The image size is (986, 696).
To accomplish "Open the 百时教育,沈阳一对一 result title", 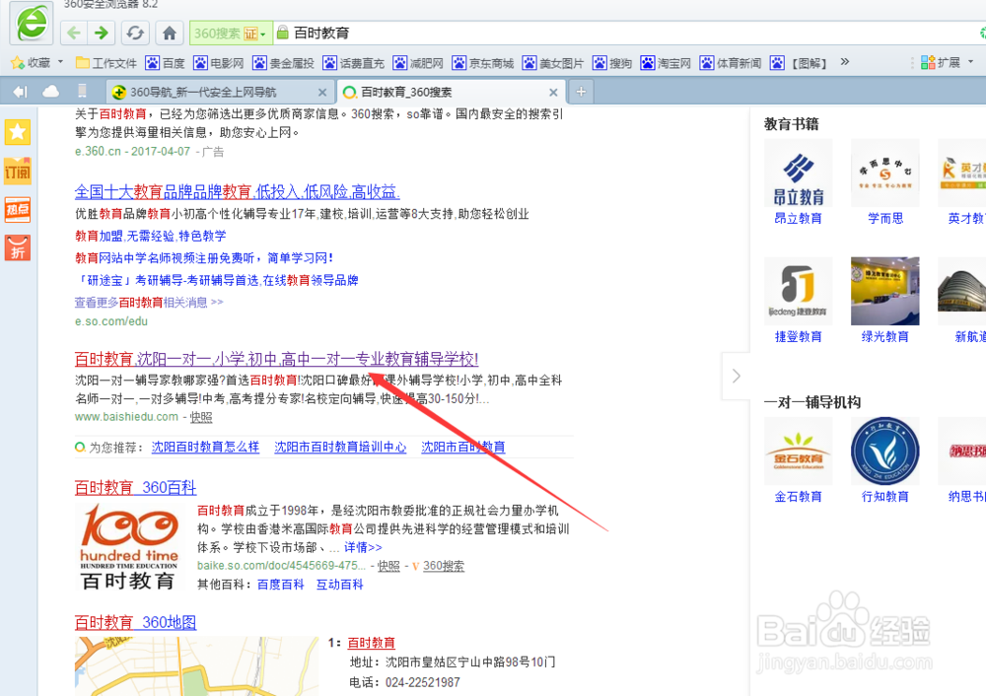I will click(277, 359).
